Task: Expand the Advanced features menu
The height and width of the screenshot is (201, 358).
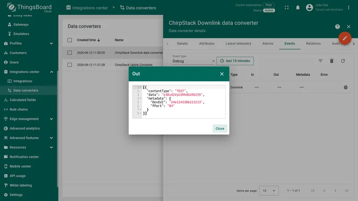Action: tap(51, 138)
